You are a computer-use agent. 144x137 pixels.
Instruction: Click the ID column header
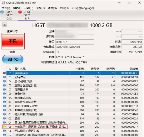tap(10, 69)
